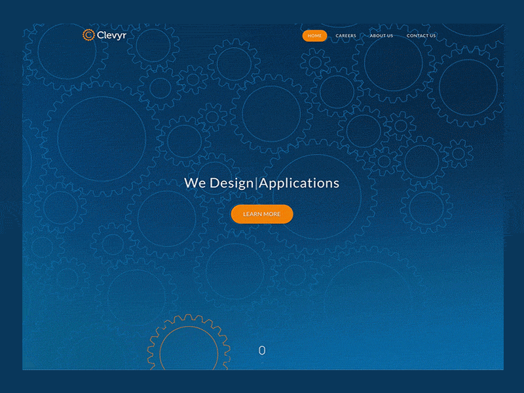Open the ABOUT US navigation item
Screen dimensions: 524x393
point(381,35)
